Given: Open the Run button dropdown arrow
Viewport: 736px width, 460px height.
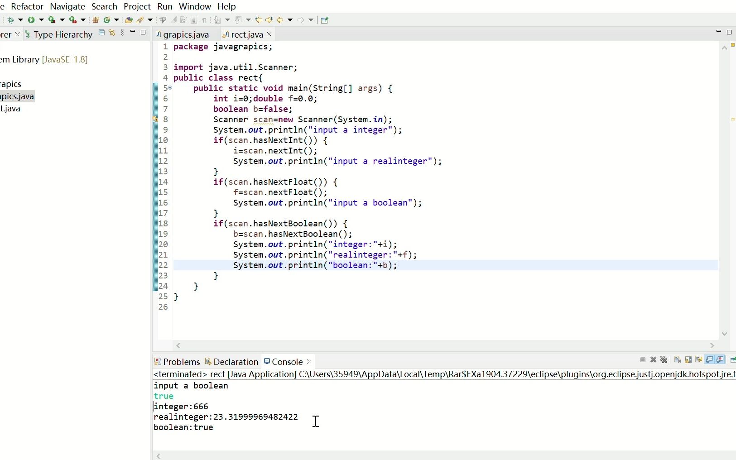Looking at the screenshot, I should (x=40, y=20).
